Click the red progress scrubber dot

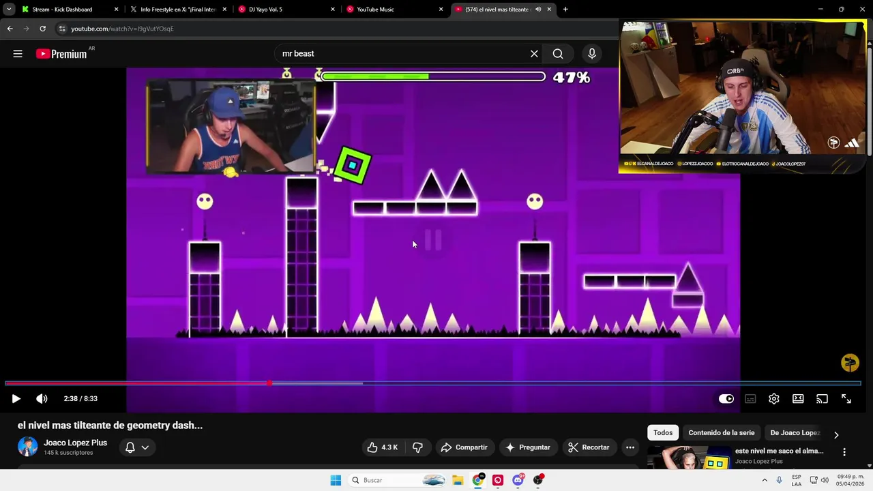point(269,383)
